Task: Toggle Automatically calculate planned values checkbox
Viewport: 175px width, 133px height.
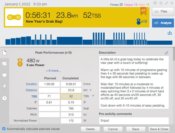Action: 4,129
